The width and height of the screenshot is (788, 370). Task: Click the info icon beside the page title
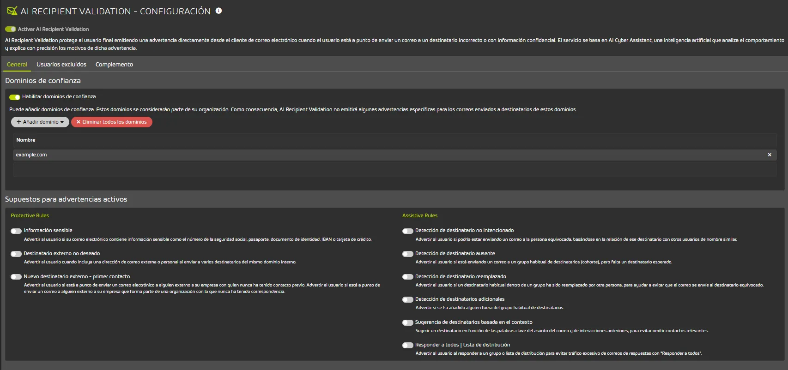click(x=218, y=11)
